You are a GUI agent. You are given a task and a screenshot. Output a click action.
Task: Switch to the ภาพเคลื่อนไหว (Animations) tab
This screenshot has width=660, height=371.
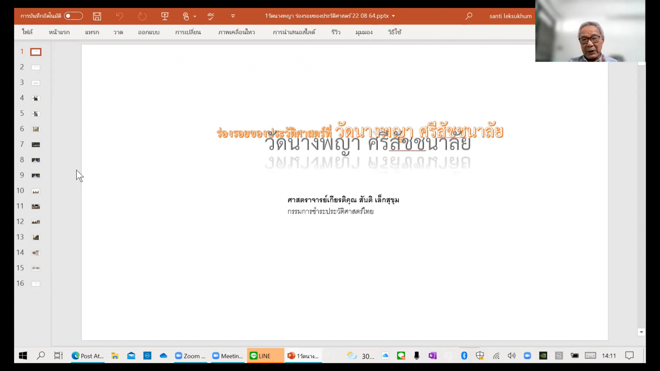pyautogui.click(x=237, y=32)
